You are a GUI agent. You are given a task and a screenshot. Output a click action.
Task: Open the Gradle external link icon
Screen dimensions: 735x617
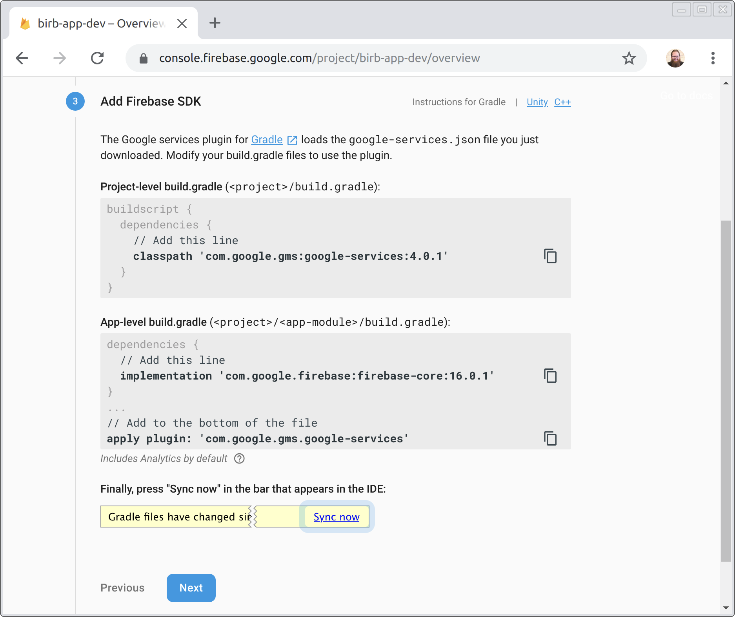291,140
